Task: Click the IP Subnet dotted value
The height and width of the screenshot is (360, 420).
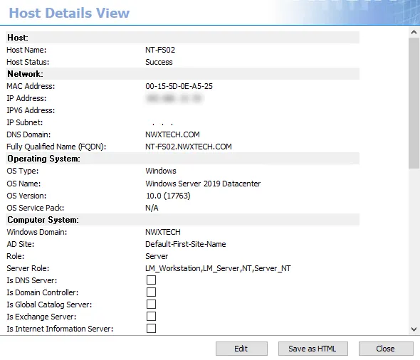Action: click(x=162, y=124)
